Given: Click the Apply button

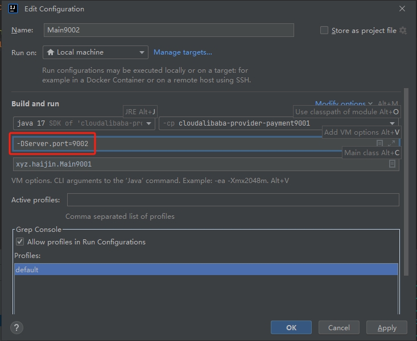Looking at the screenshot, I should [387, 327].
